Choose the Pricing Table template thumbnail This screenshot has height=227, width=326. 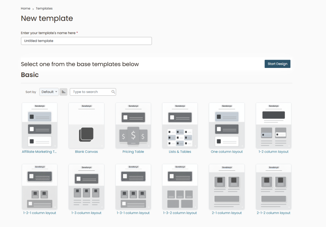[x=133, y=125]
